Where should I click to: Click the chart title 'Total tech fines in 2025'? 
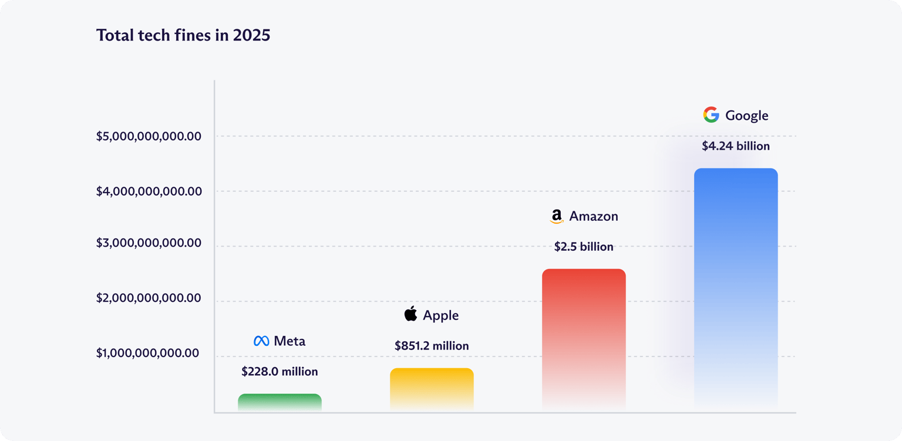coord(183,35)
